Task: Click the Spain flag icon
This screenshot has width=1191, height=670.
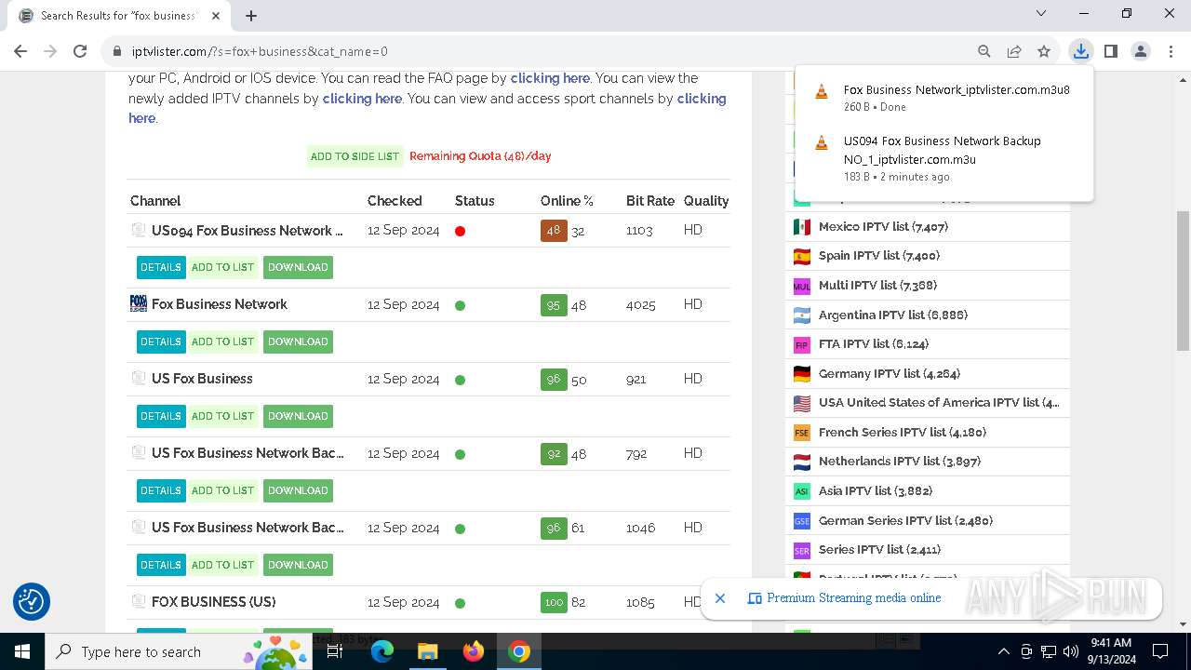Action: point(802,256)
